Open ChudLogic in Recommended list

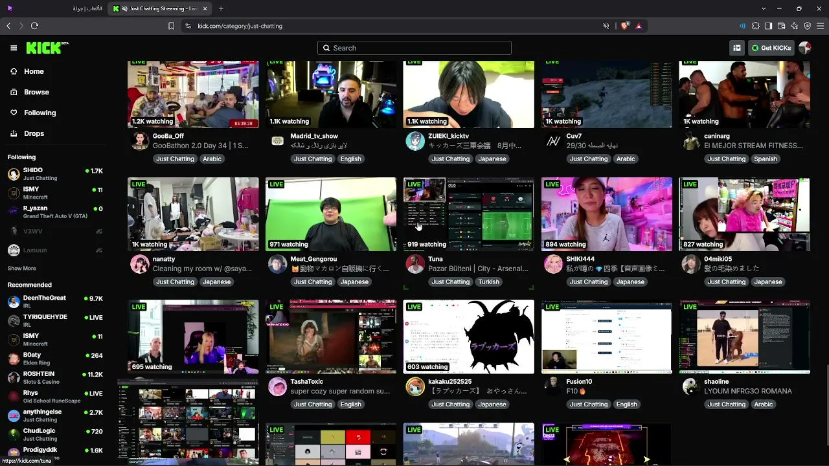pyautogui.click(x=55, y=434)
